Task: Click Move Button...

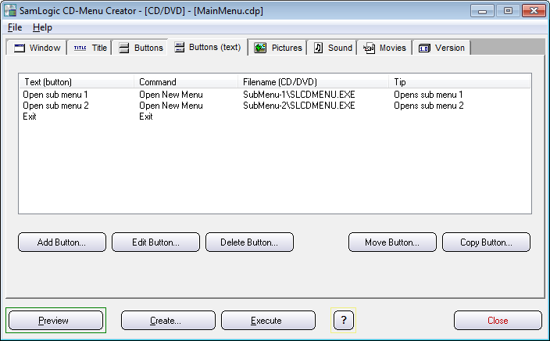Action: pyautogui.click(x=392, y=242)
